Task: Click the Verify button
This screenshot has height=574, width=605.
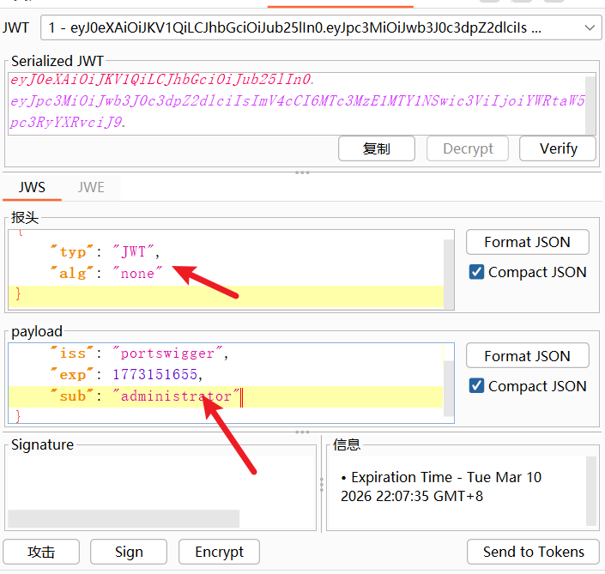Action: click(558, 148)
